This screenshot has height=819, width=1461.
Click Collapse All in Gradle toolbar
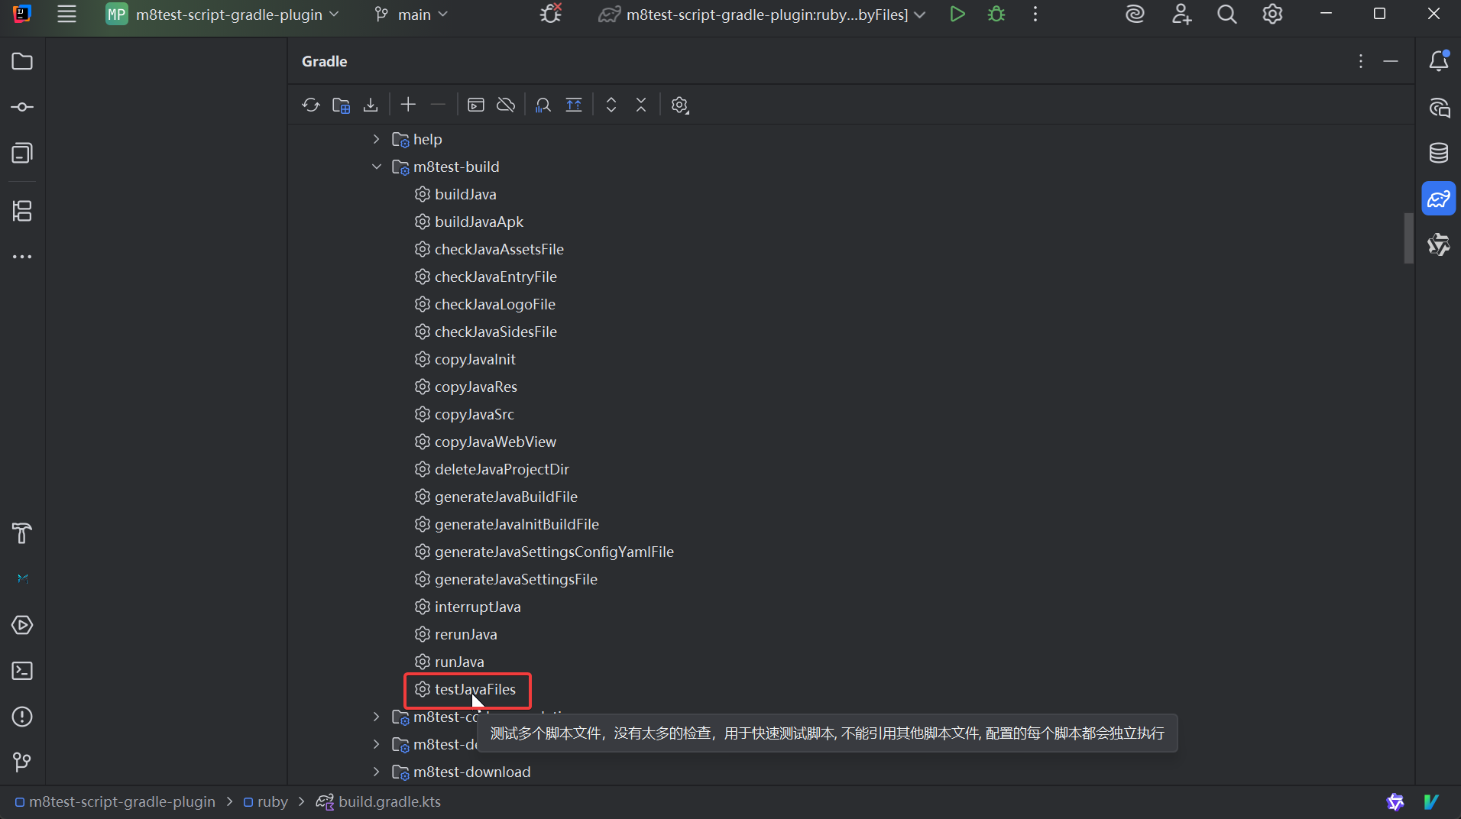641,105
